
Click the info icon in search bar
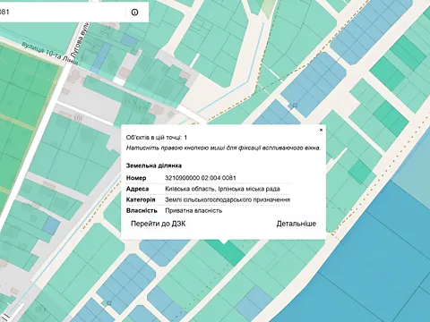point(134,13)
